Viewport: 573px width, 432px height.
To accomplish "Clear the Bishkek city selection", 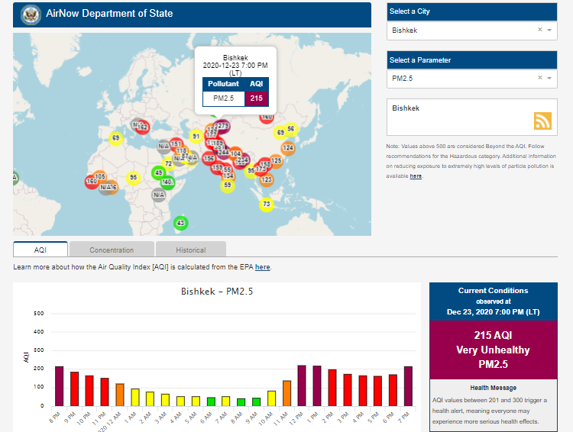I will point(539,31).
